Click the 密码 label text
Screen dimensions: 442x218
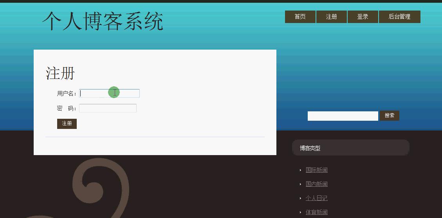click(67, 109)
